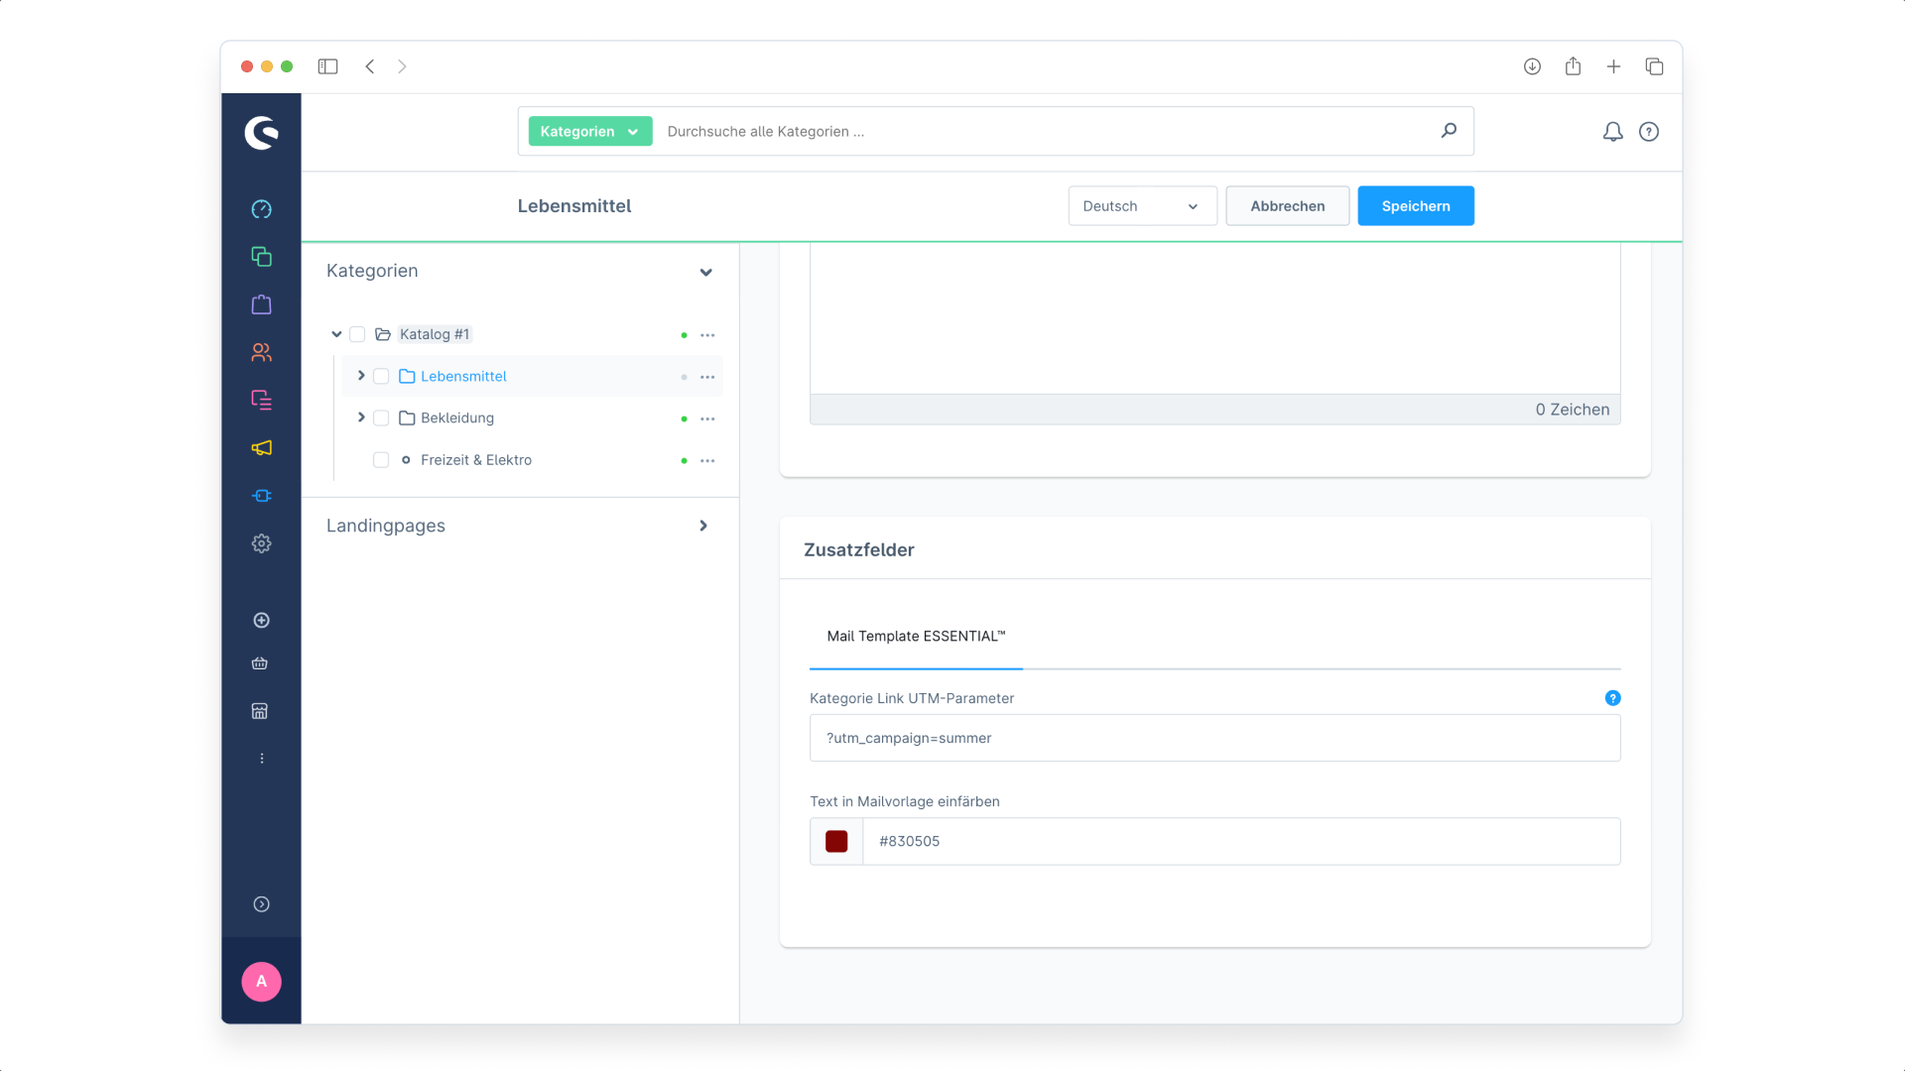
Task: Open the Dashboard from sidebar speedometer icon
Action: point(261,209)
